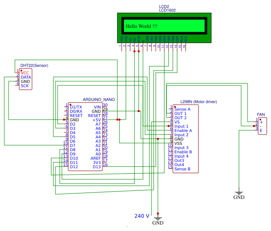Click the D0/RX pin label on Arduino

(76, 111)
